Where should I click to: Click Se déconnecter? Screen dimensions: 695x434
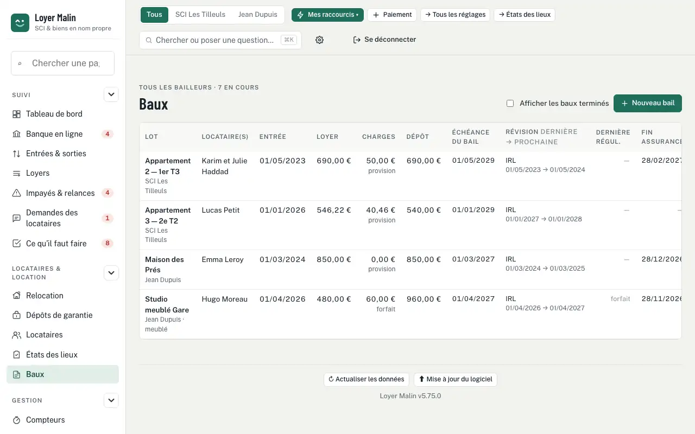pyautogui.click(x=384, y=40)
